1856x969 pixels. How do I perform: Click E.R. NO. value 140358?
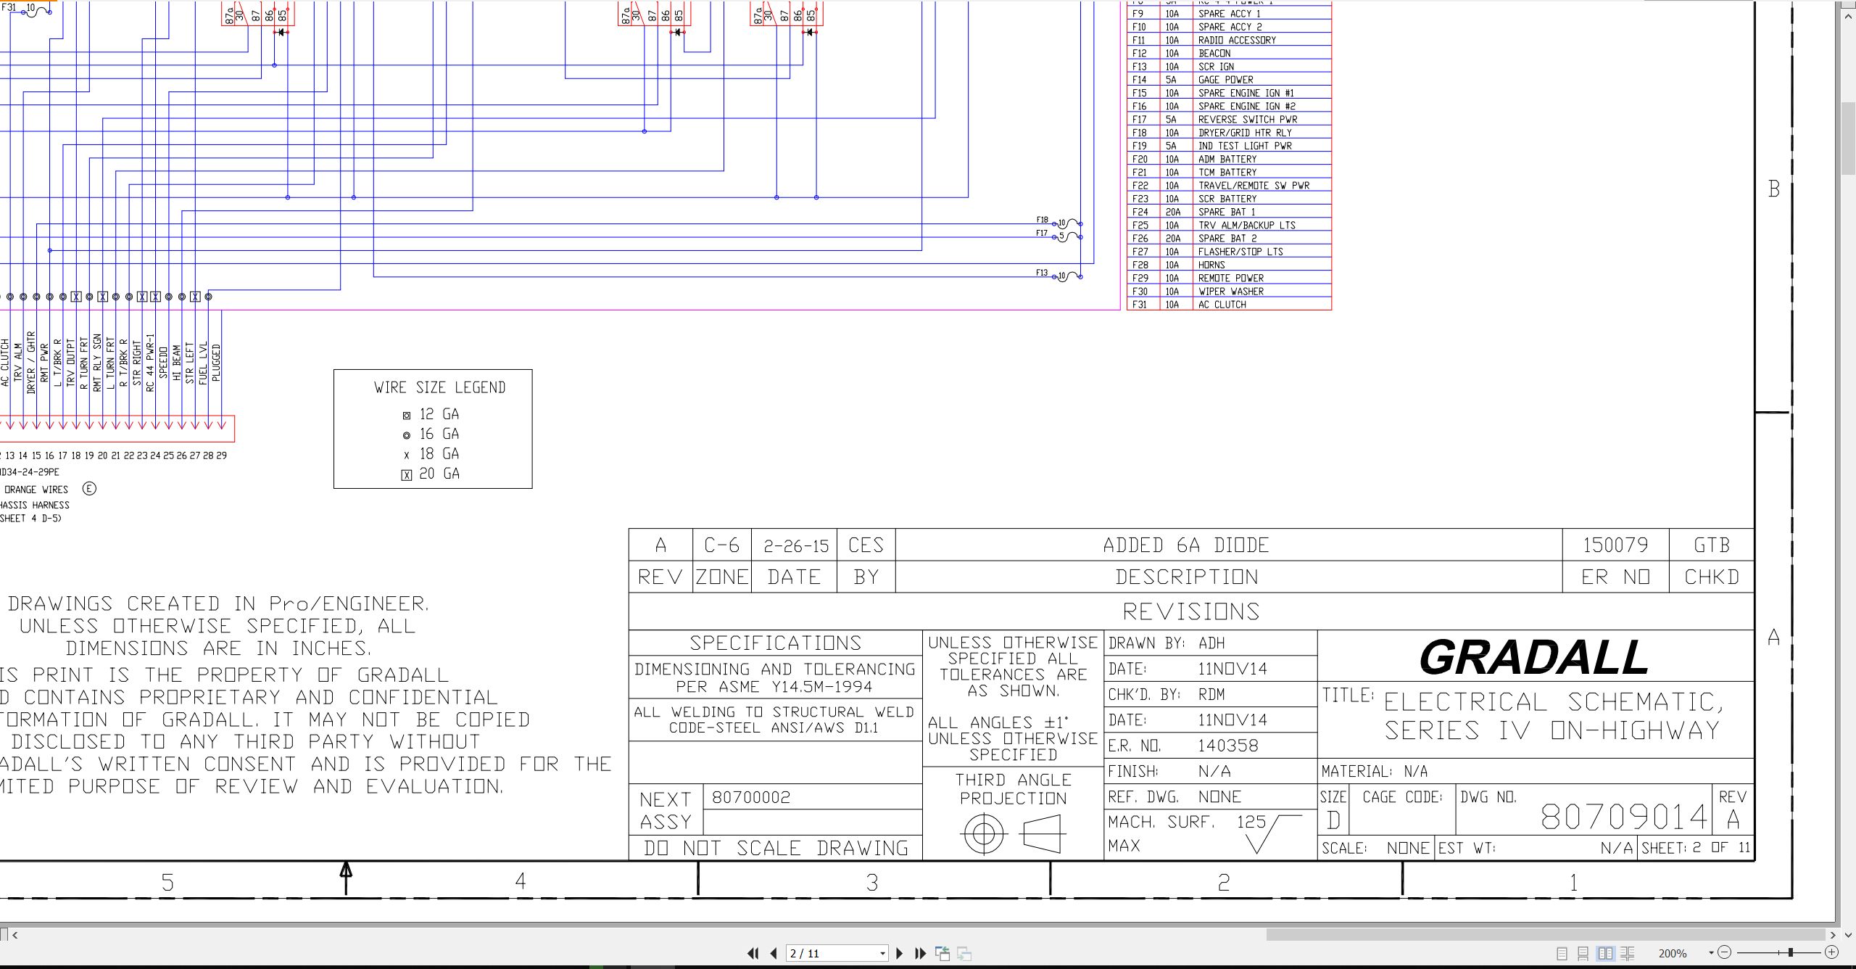(1227, 746)
